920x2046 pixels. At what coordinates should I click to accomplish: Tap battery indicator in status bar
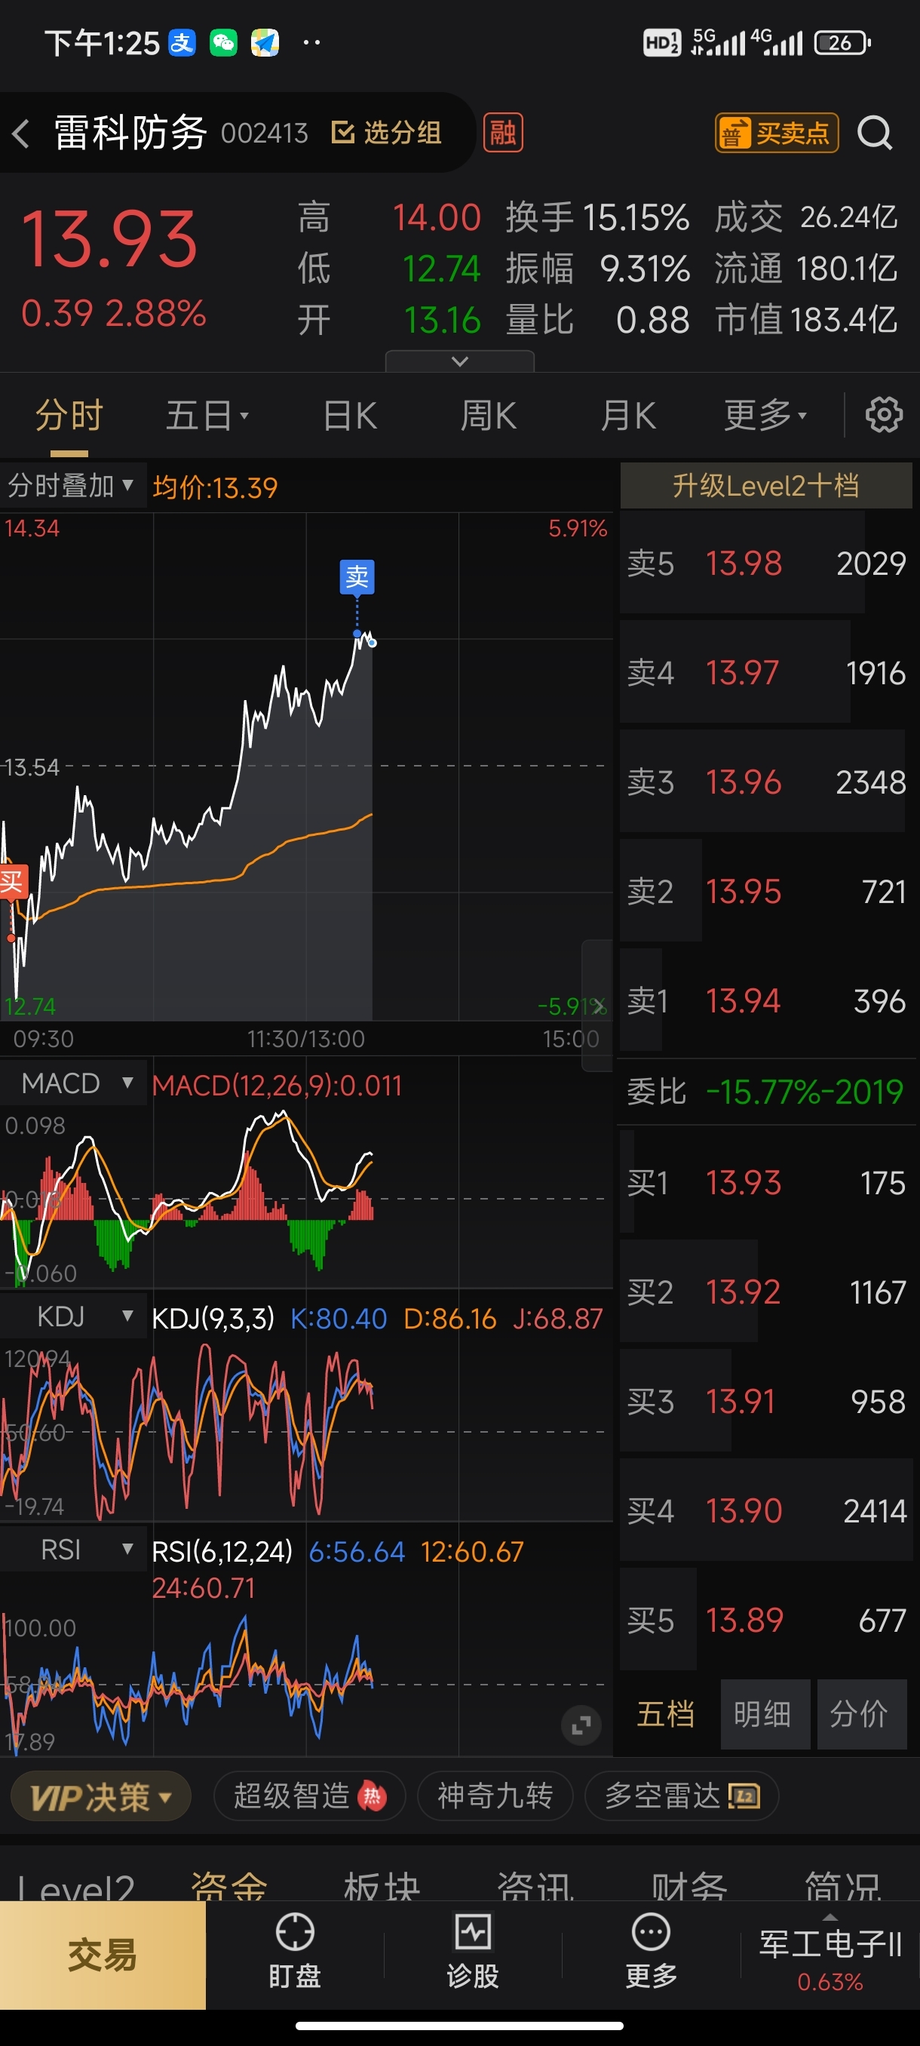pos(843,43)
